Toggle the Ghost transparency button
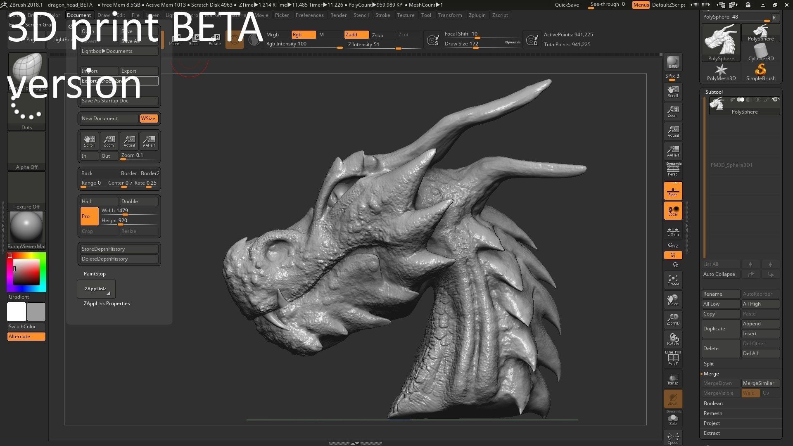This screenshot has height=446, width=793. pyautogui.click(x=673, y=399)
